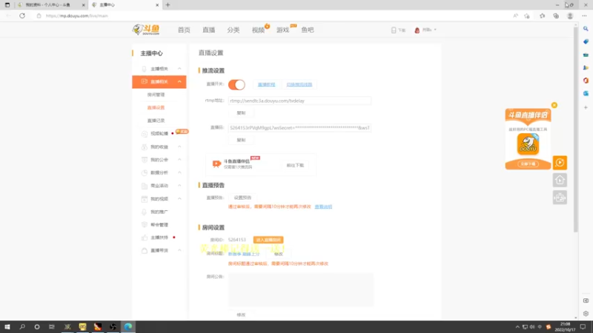The width and height of the screenshot is (593, 333).
Task: Click the 前往下载 button for 斗鱼直播伴侣
Action: point(295,165)
